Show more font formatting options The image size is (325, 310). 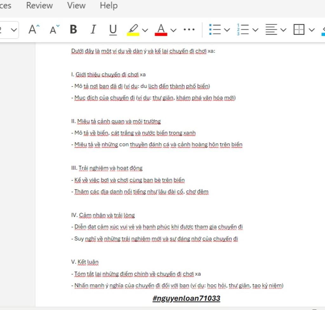coord(189,30)
